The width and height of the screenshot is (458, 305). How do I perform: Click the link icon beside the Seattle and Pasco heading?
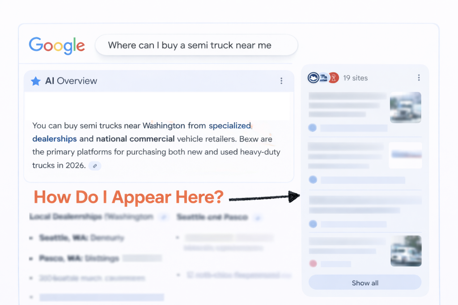point(257,217)
